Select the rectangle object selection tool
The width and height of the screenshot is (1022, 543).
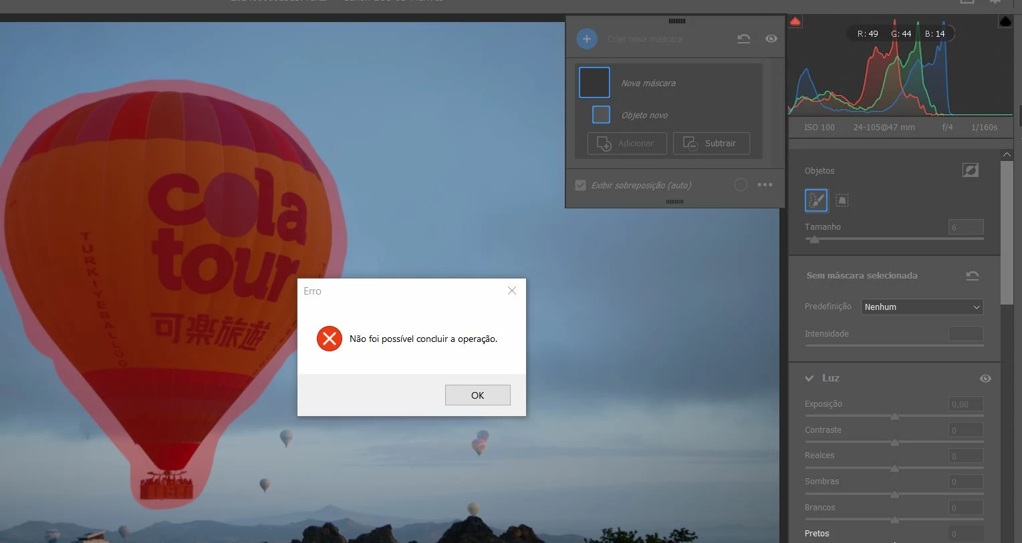coord(842,200)
